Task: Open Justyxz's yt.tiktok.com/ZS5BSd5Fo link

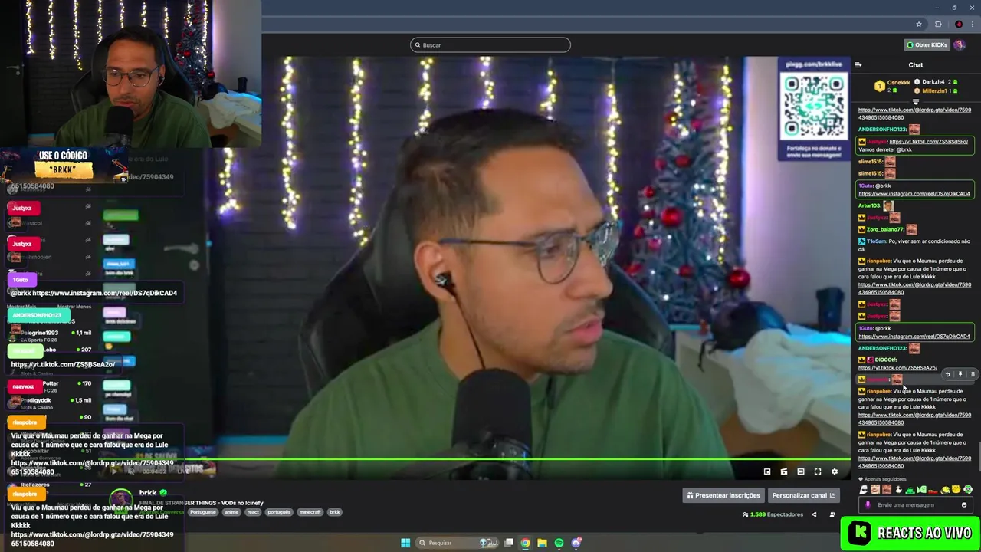Action: [929, 142]
